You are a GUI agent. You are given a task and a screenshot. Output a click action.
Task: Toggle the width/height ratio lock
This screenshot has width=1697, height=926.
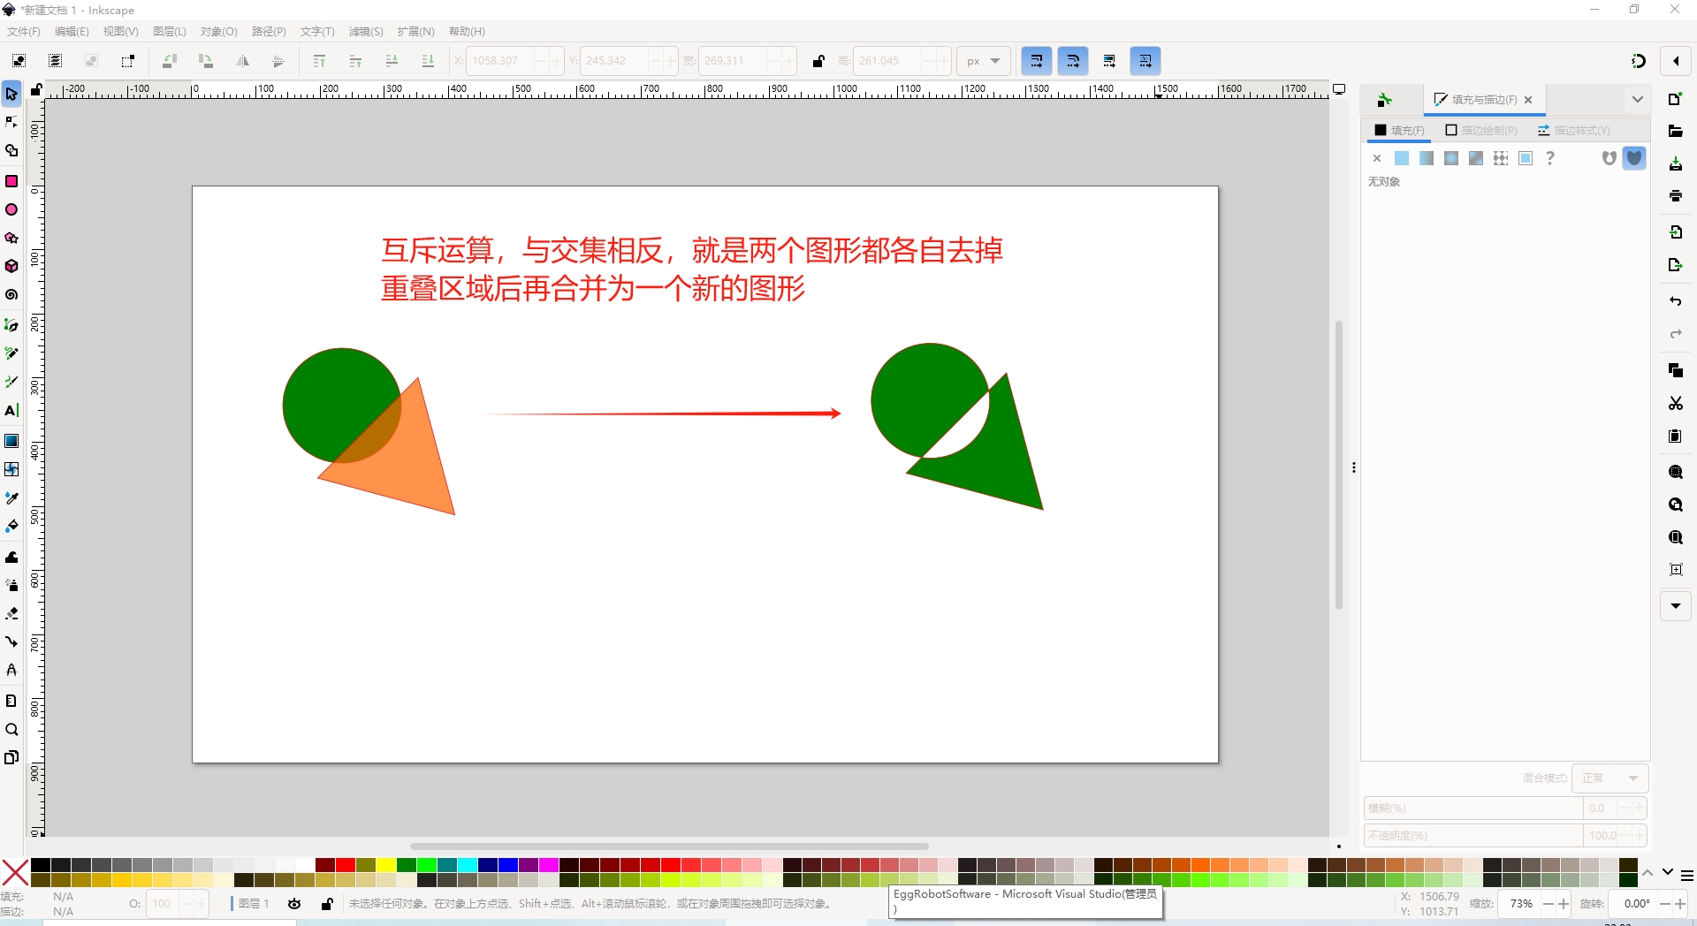(818, 61)
